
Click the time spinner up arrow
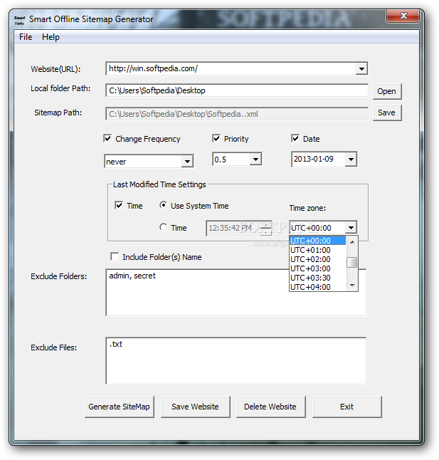266,224
